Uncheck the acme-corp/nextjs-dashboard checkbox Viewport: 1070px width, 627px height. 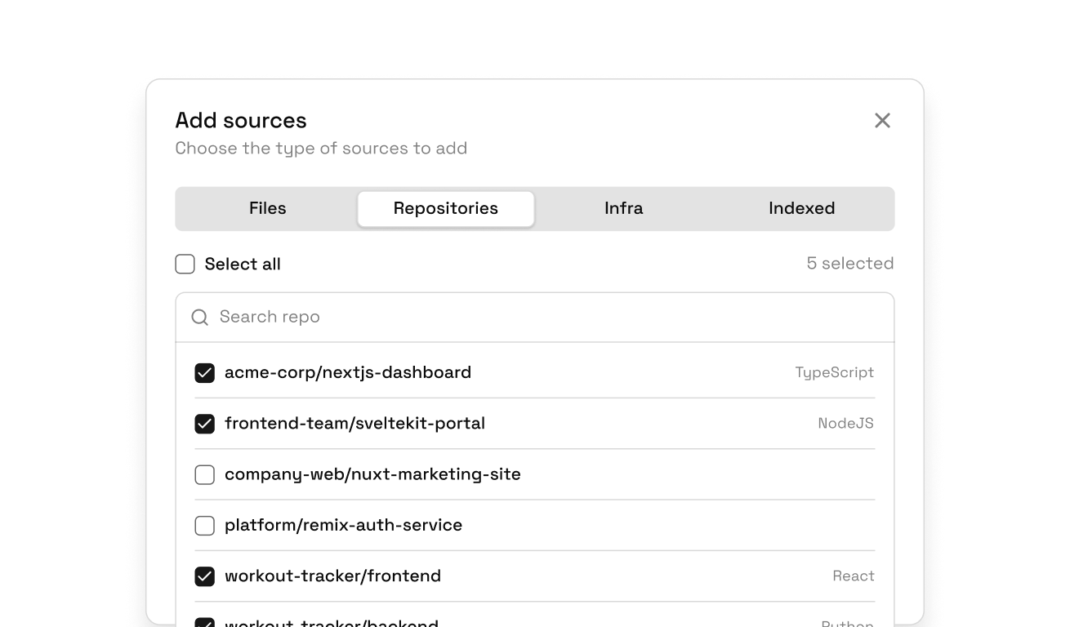204,373
